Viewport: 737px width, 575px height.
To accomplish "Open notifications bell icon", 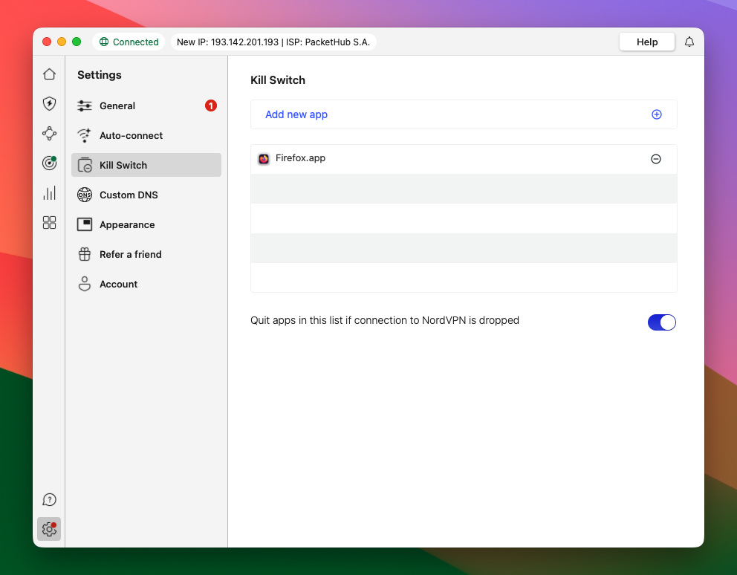I will [689, 42].
